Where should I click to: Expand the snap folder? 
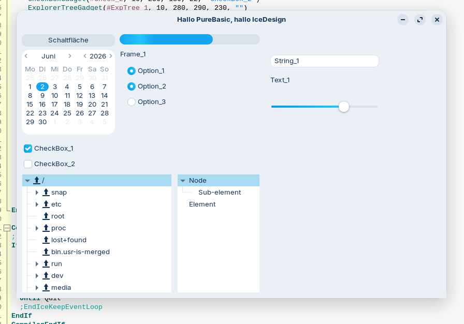pos(37,193)
